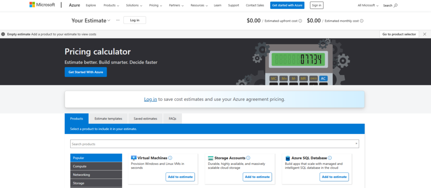Click the Virtual Machines title
Screen dimensions: 431x188
152,158
